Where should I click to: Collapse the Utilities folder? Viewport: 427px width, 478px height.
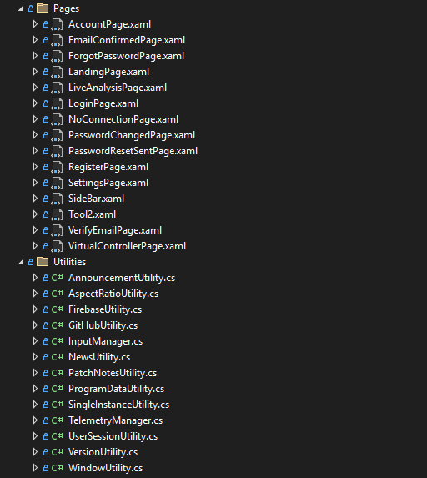tap(21, 262)
